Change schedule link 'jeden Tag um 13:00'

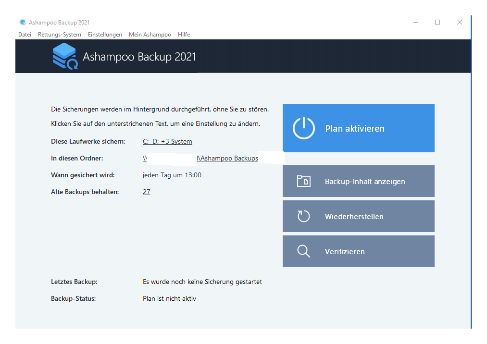172,175
